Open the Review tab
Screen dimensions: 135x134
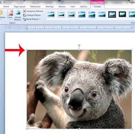[x=62, y=7]
